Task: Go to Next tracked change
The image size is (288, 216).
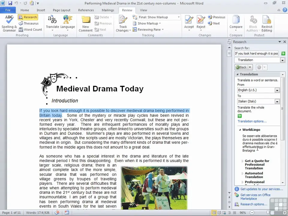Action: tap(214, 23)
